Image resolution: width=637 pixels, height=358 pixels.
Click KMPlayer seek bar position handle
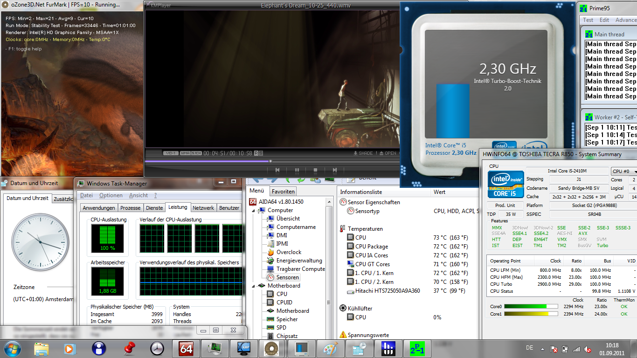tap(270, 161)
